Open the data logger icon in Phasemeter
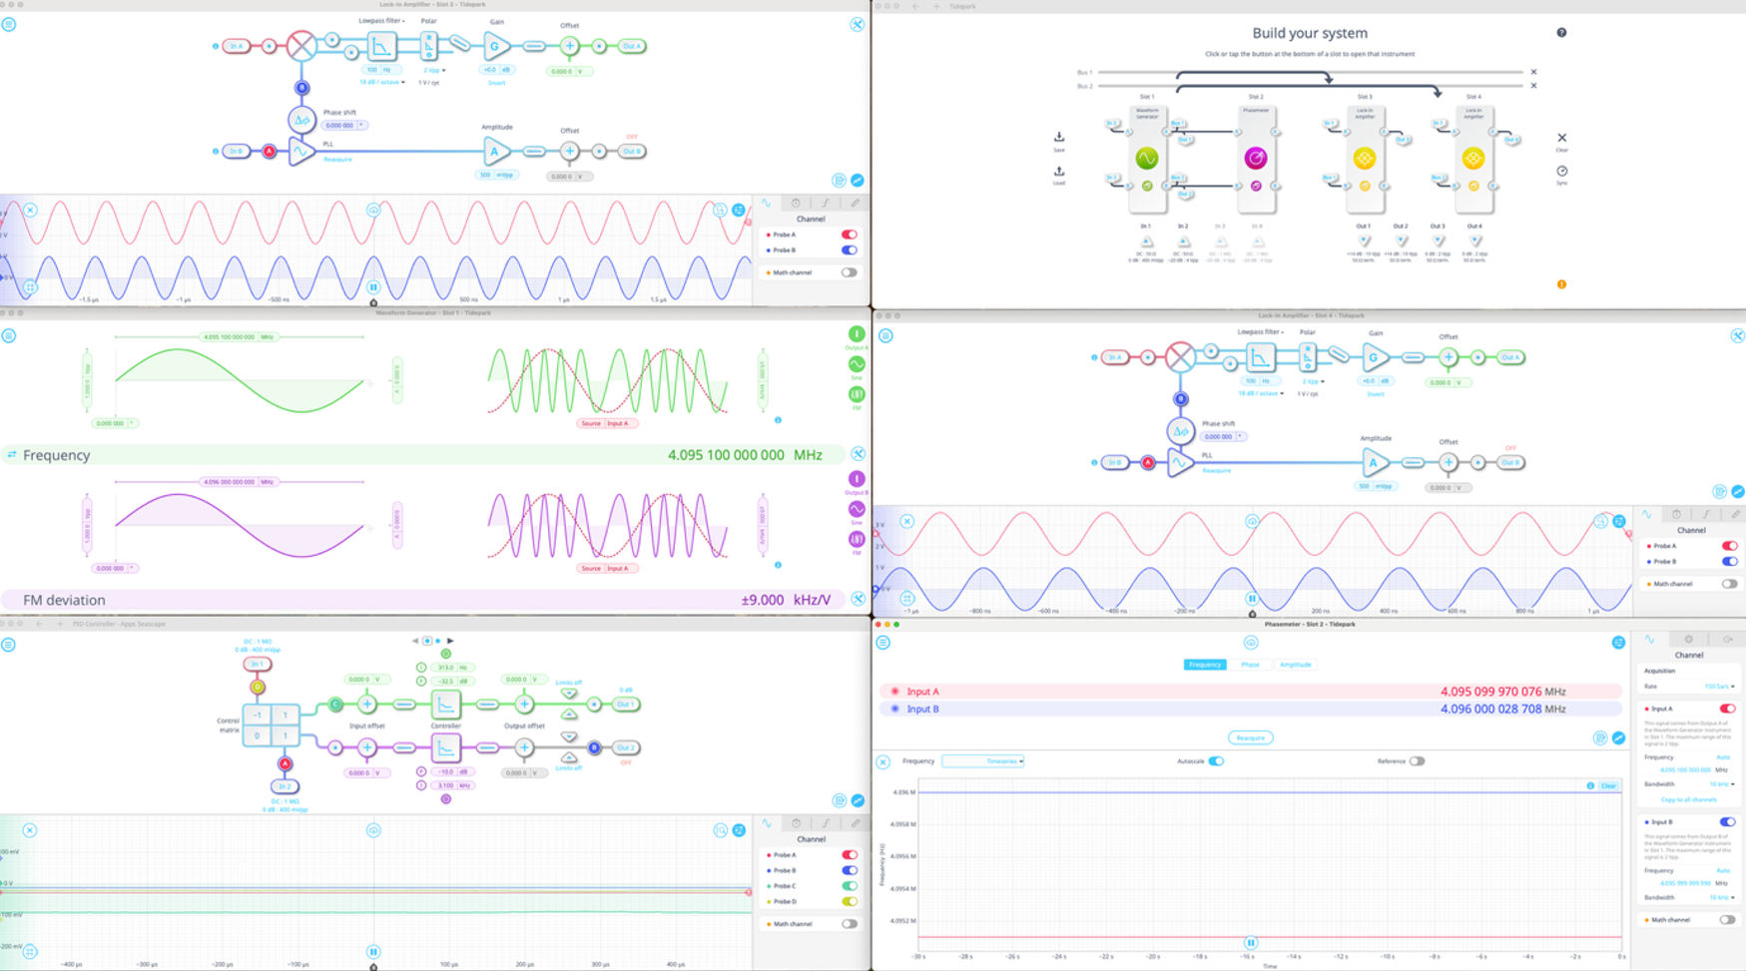 pyautogui.click(x=1600, y=738)
